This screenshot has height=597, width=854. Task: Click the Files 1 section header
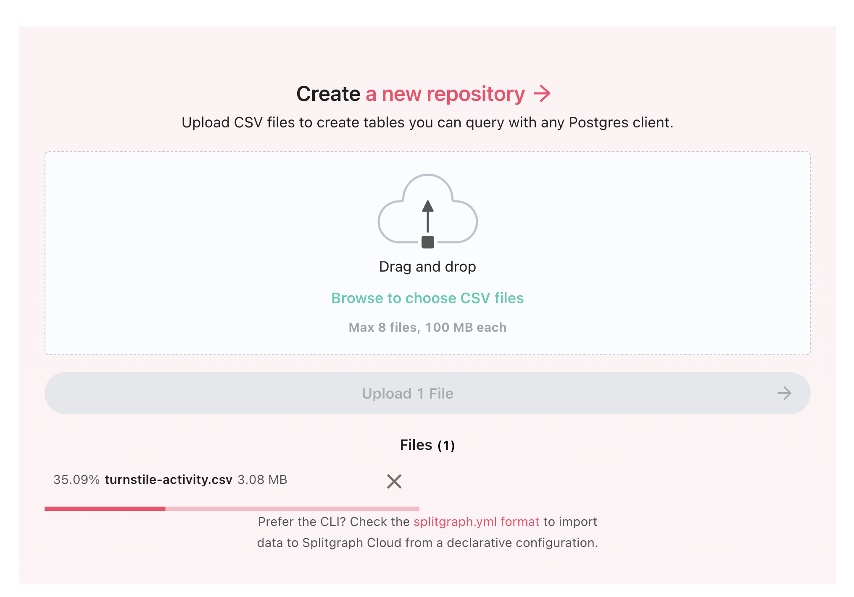pos(428,444)
